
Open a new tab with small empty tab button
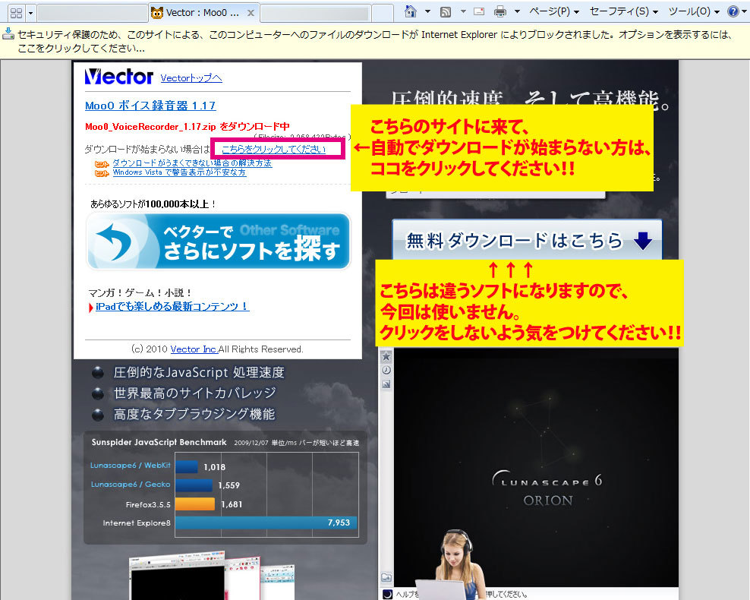coord(383,13)
